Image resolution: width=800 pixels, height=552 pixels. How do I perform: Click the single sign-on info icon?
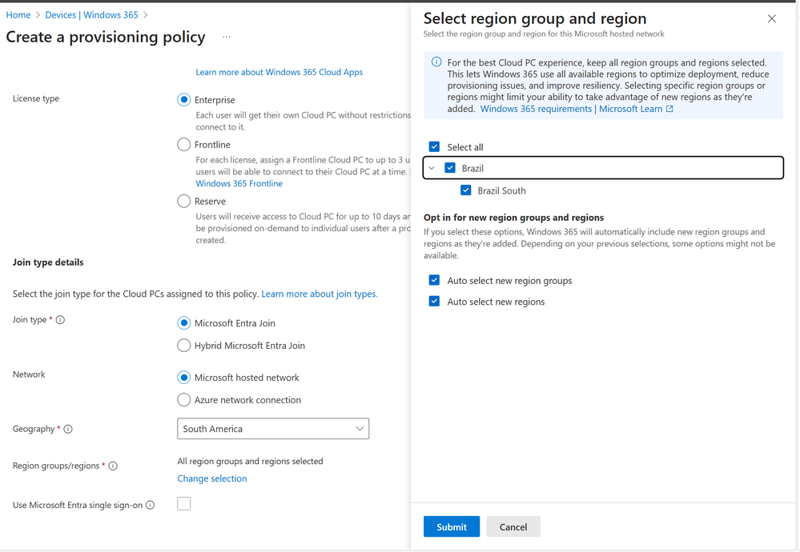pos(150,506)
